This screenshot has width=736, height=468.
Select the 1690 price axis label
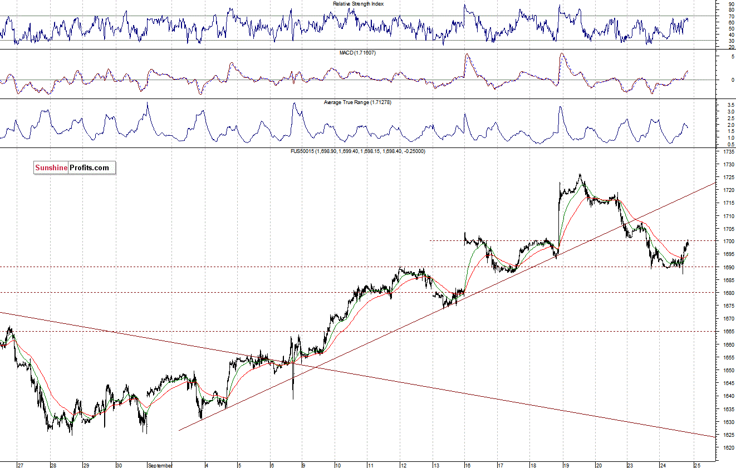(728, 268)
